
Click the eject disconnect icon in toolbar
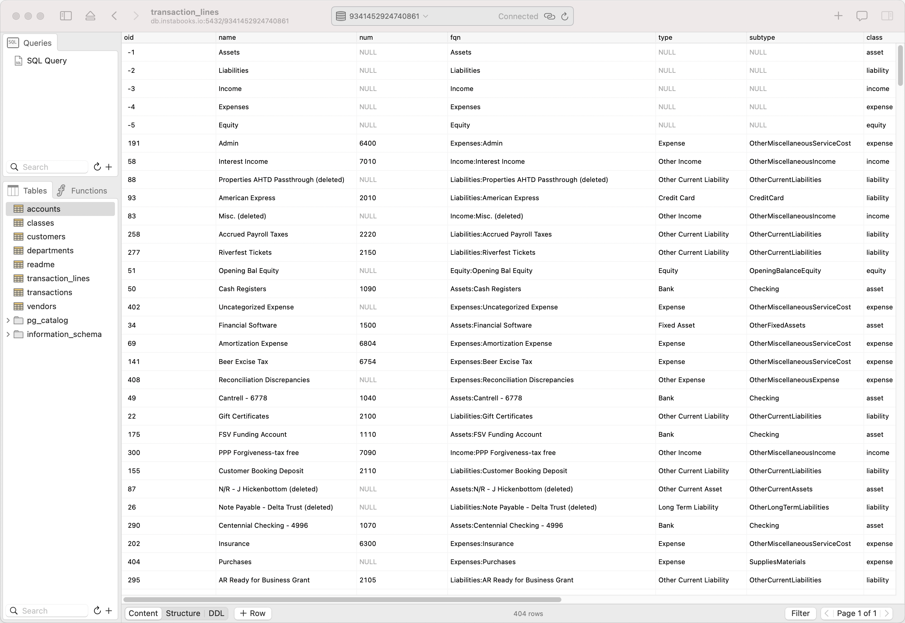click(90, 16)
